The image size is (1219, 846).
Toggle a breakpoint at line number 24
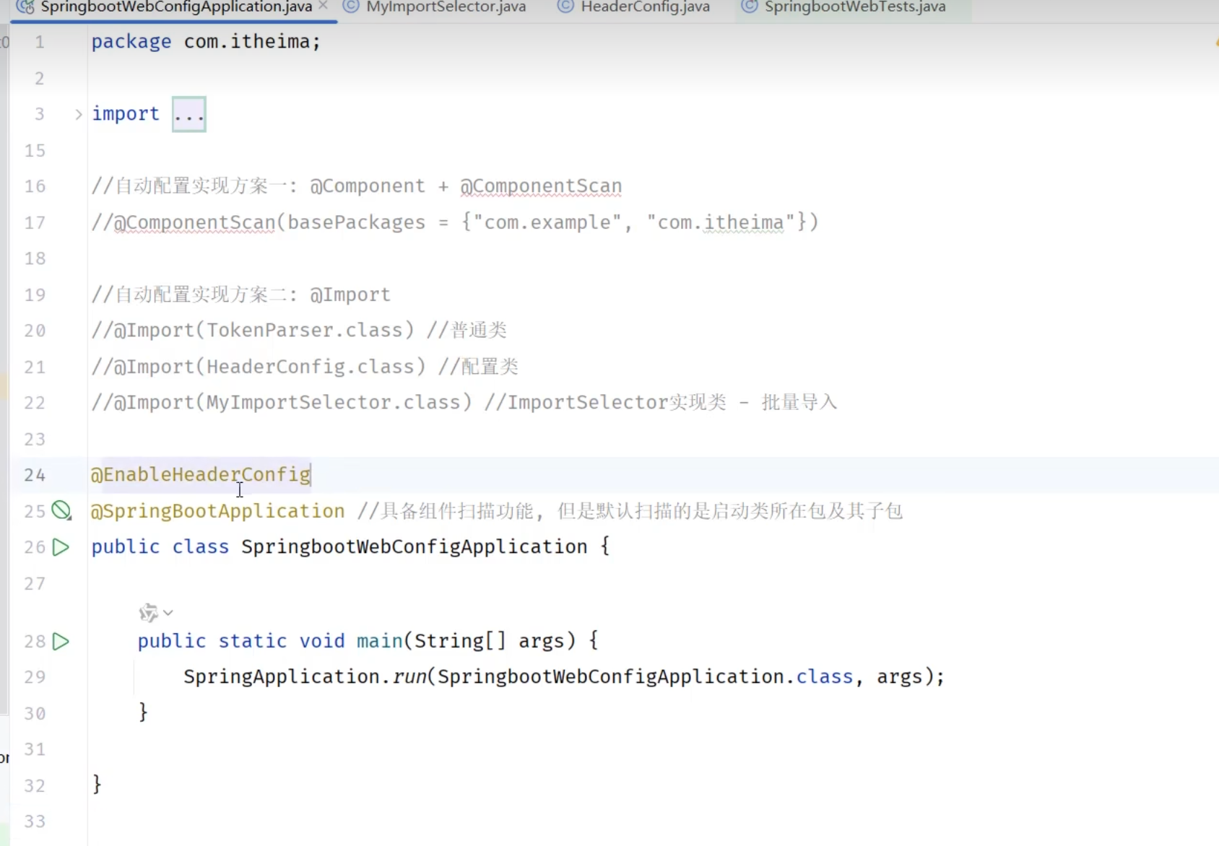35,475
